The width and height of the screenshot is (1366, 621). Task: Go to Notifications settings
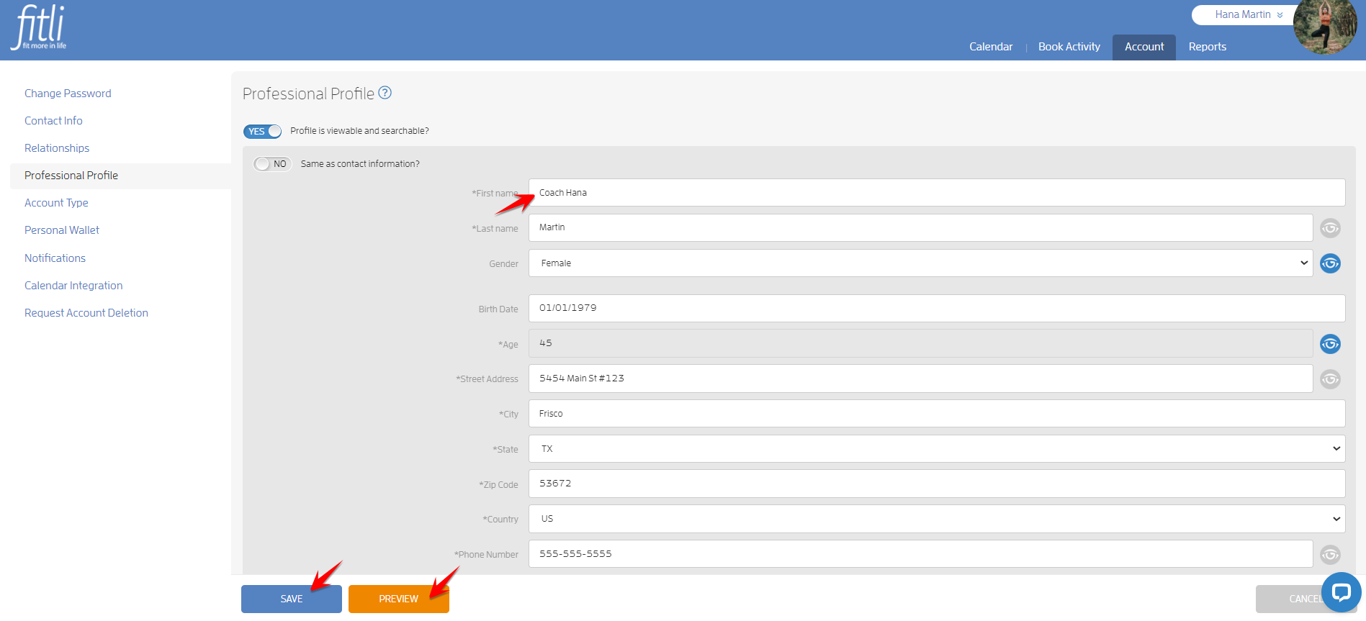click(55, 258)
